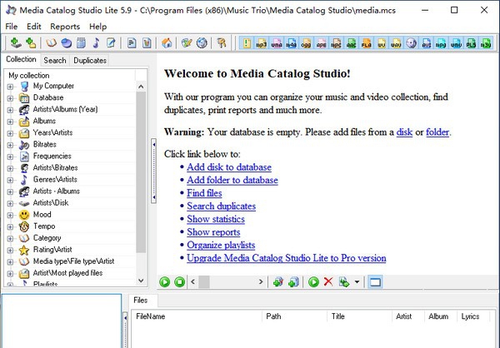Switch to the Search tab

pos(55,60)
